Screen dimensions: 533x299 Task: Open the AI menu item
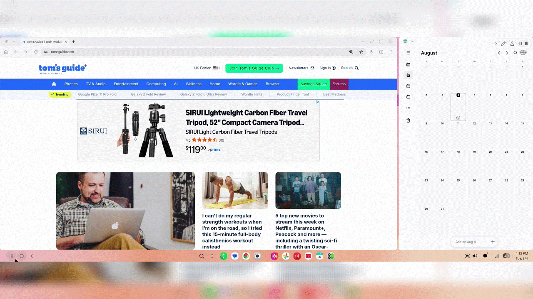click(176, 84)
